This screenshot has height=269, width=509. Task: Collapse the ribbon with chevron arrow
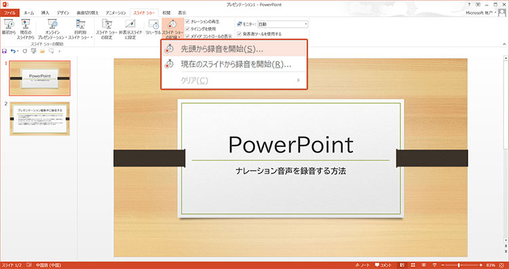pyautogui.click(x=504, y=44)
